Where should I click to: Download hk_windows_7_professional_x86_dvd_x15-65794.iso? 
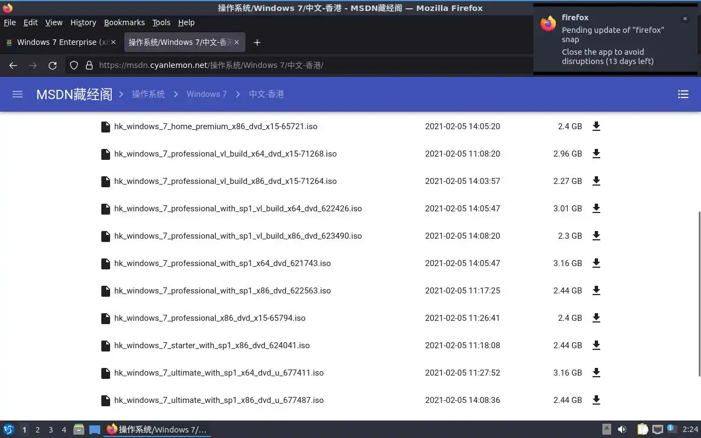[x=596, y=318]
